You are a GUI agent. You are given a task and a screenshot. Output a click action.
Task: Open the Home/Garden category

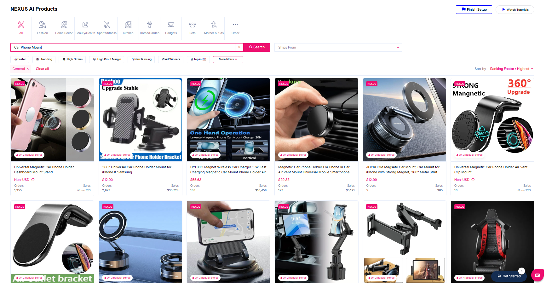[x=150, y=28]
